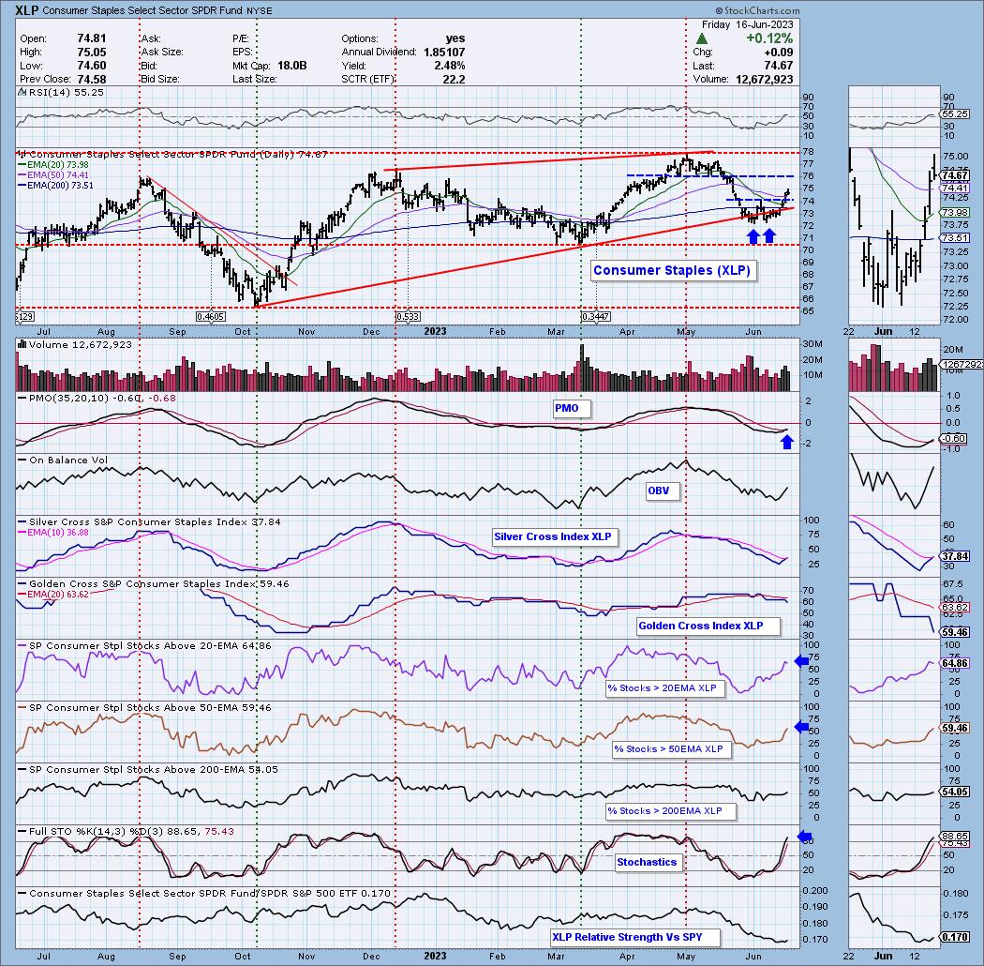
Task: Click the 0.533 dividend marker on price axis
Action: 408,317
